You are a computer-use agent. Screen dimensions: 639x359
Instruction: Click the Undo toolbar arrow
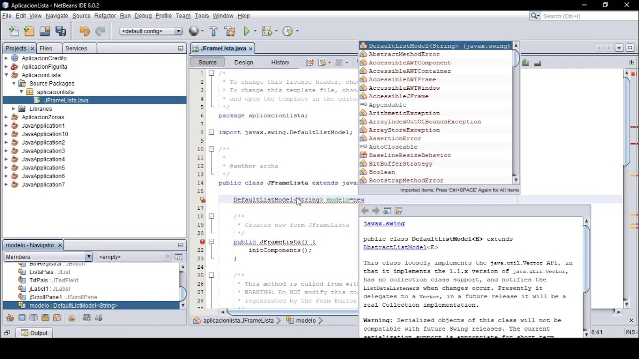pyautogui.click(x=84, y=31)
